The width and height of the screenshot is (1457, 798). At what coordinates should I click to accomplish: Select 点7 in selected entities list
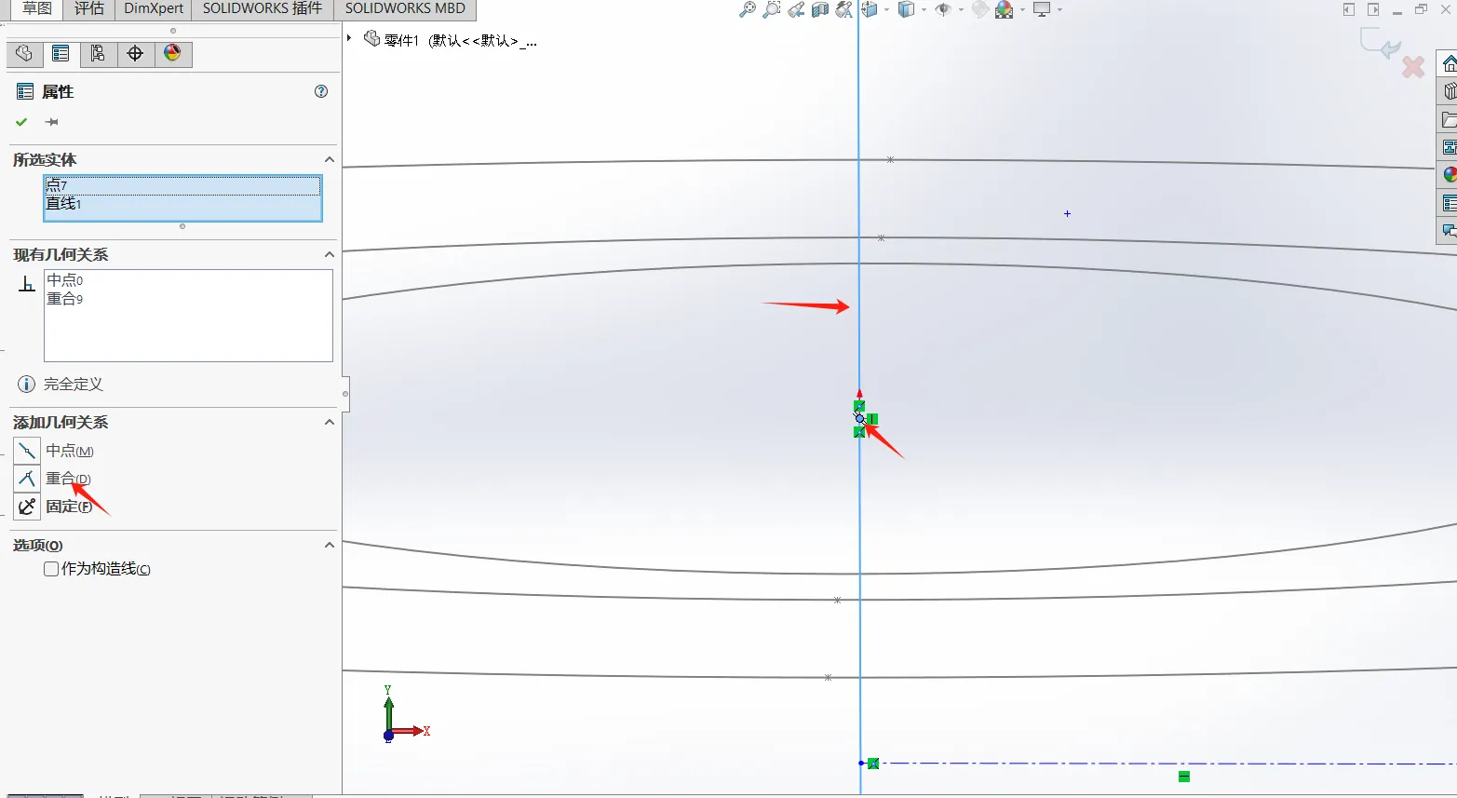[x=182, y=186]
